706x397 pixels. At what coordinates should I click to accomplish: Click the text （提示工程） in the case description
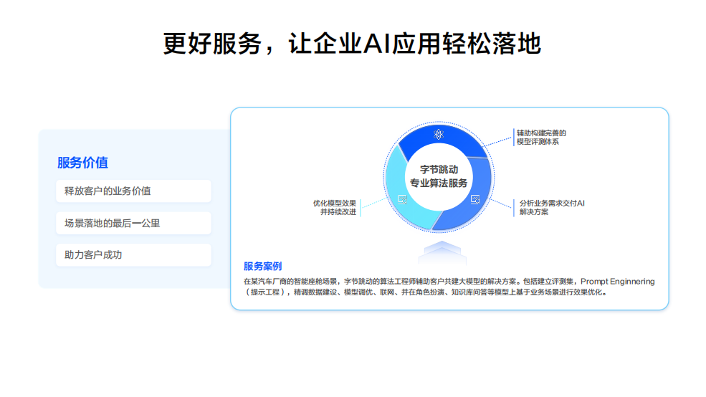coord(266,292)
